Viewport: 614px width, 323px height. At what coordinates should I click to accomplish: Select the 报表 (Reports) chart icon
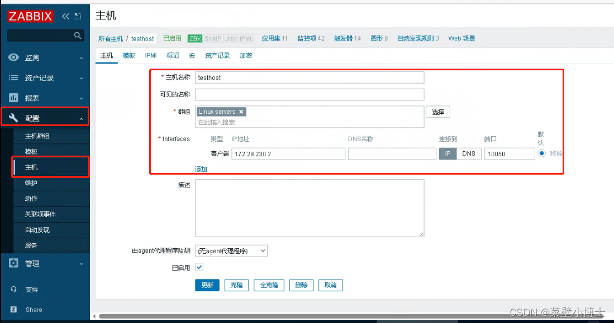(x=13, y=97)
